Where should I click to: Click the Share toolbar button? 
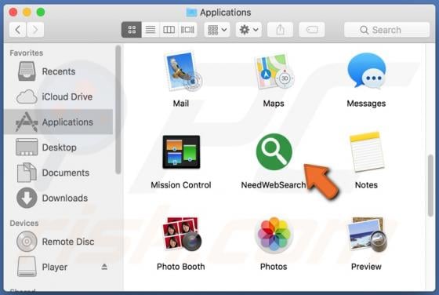[x=281, y=30]
